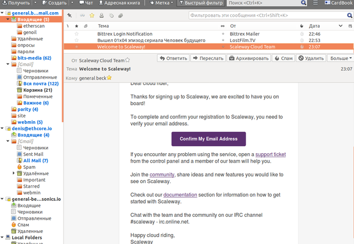Click the Архивировать archive button

[x=249, y=58]
